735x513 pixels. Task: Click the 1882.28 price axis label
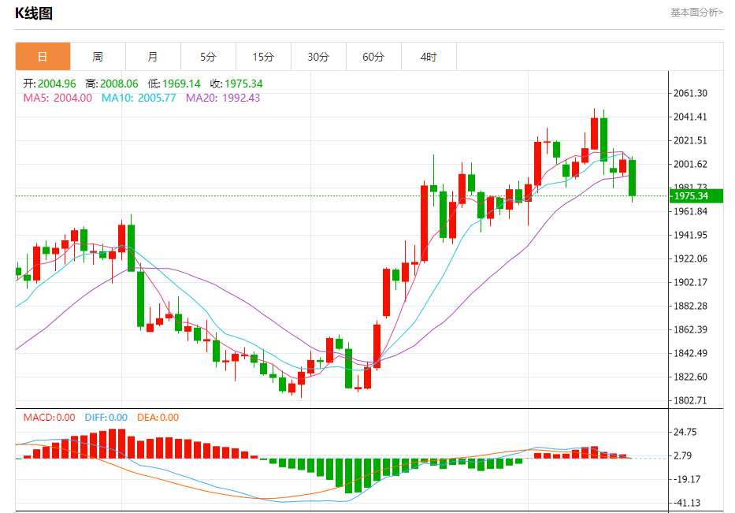pos(690,306)
